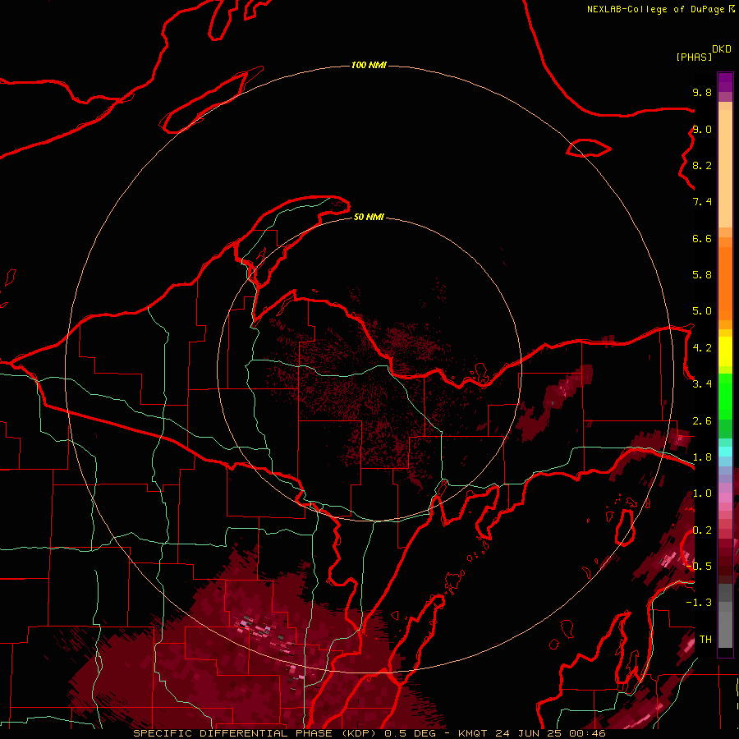Click the 0.5 DEG elevation text
Screen dimensions: 739x739
(410, 733)
